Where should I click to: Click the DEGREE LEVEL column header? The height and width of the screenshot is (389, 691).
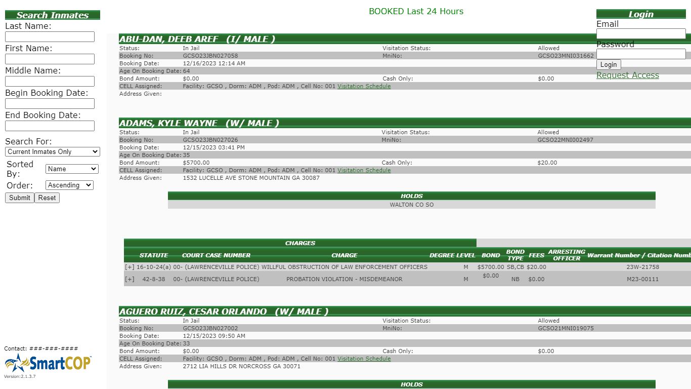452,255
